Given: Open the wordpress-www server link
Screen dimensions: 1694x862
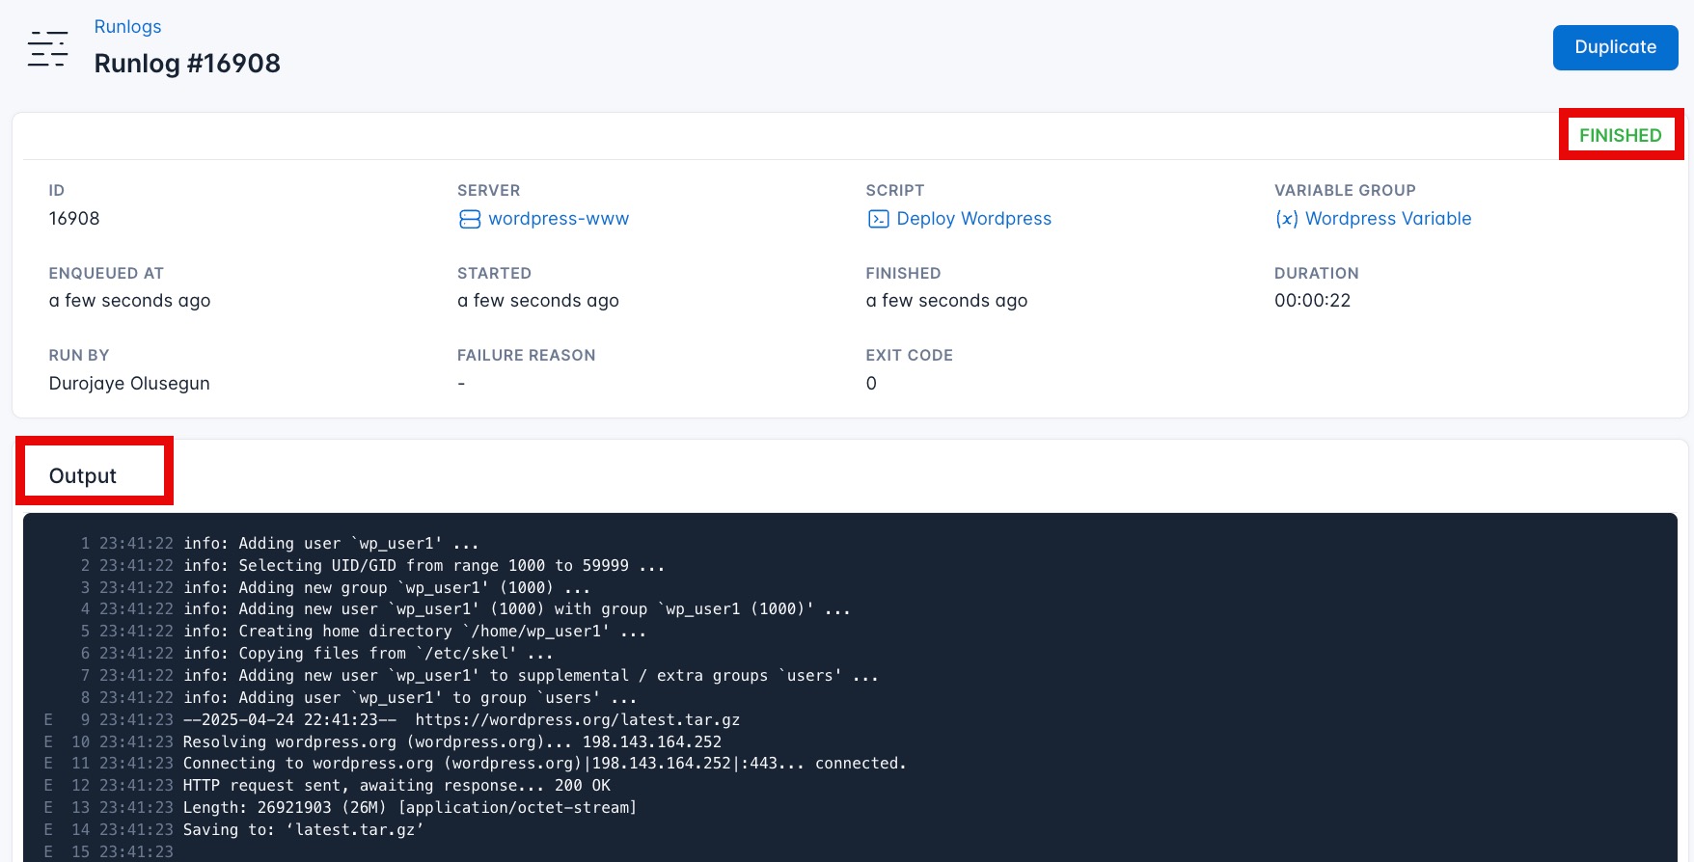Looking at the screenshot, I should (x=558, y=219).
